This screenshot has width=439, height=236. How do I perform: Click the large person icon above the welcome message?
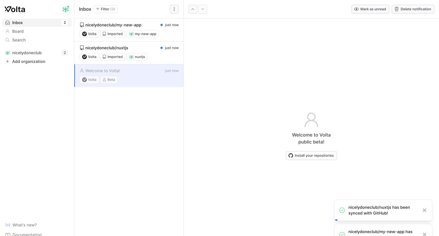(311, 120)
